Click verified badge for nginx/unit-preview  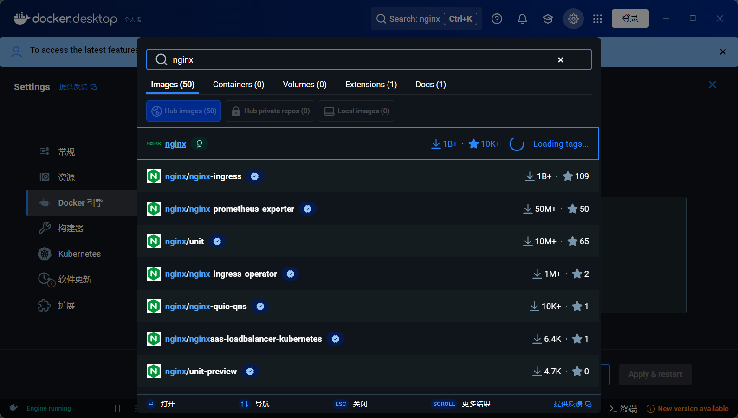[250, 372]
